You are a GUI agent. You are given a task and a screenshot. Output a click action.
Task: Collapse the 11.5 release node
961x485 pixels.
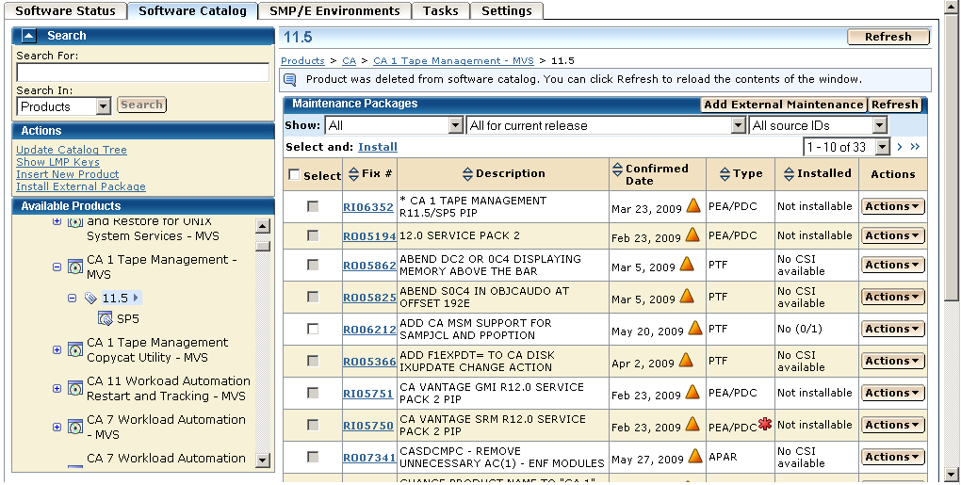[x=72, y=299]
